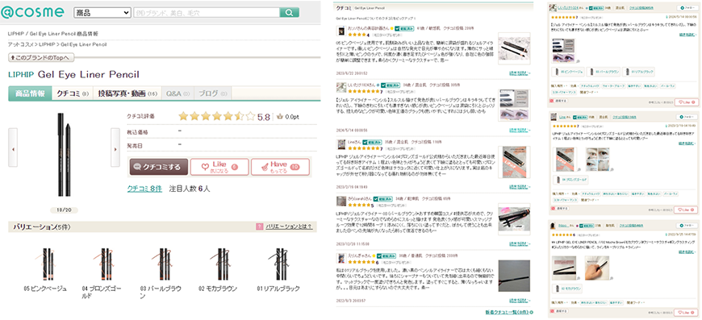Show the previous product image arrow
Image resolution: width=702 pixels, height=320 pixels.
point(13,148)
